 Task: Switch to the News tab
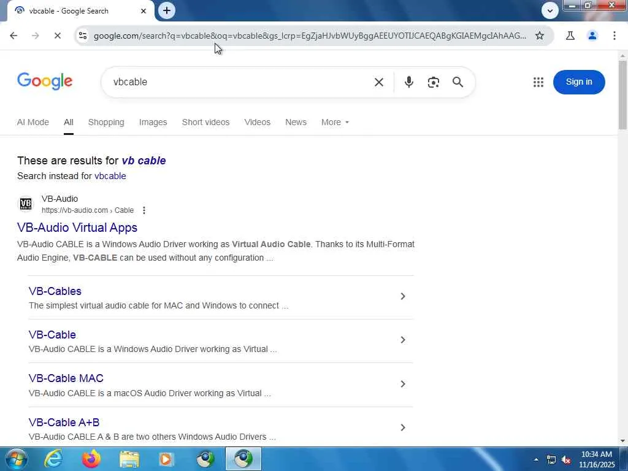[x=296, y=122]
